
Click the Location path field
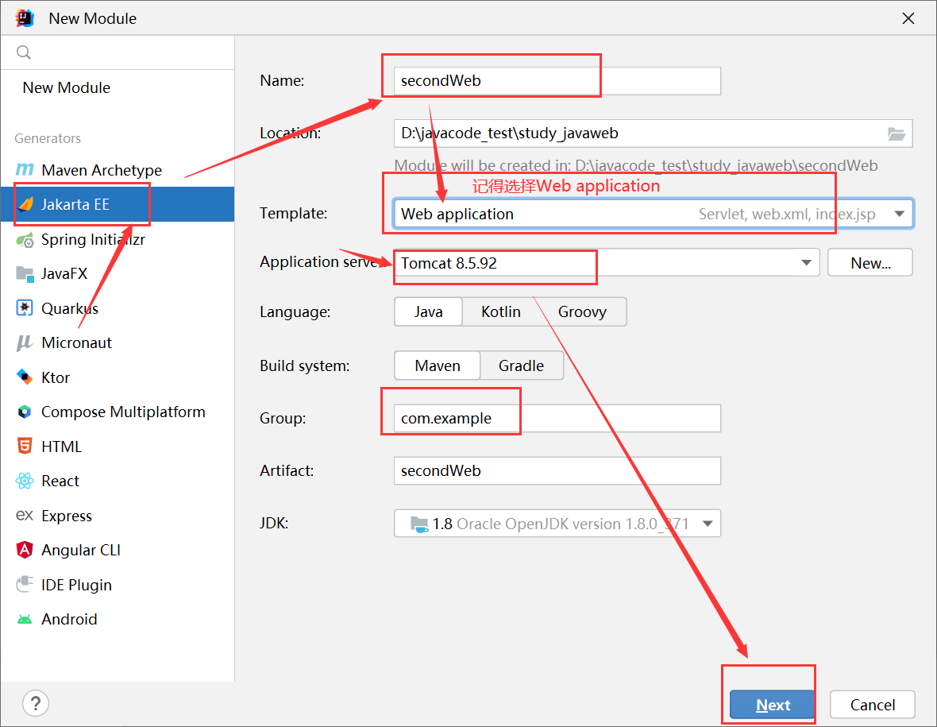pyautogui.click(x=654, y=133)
